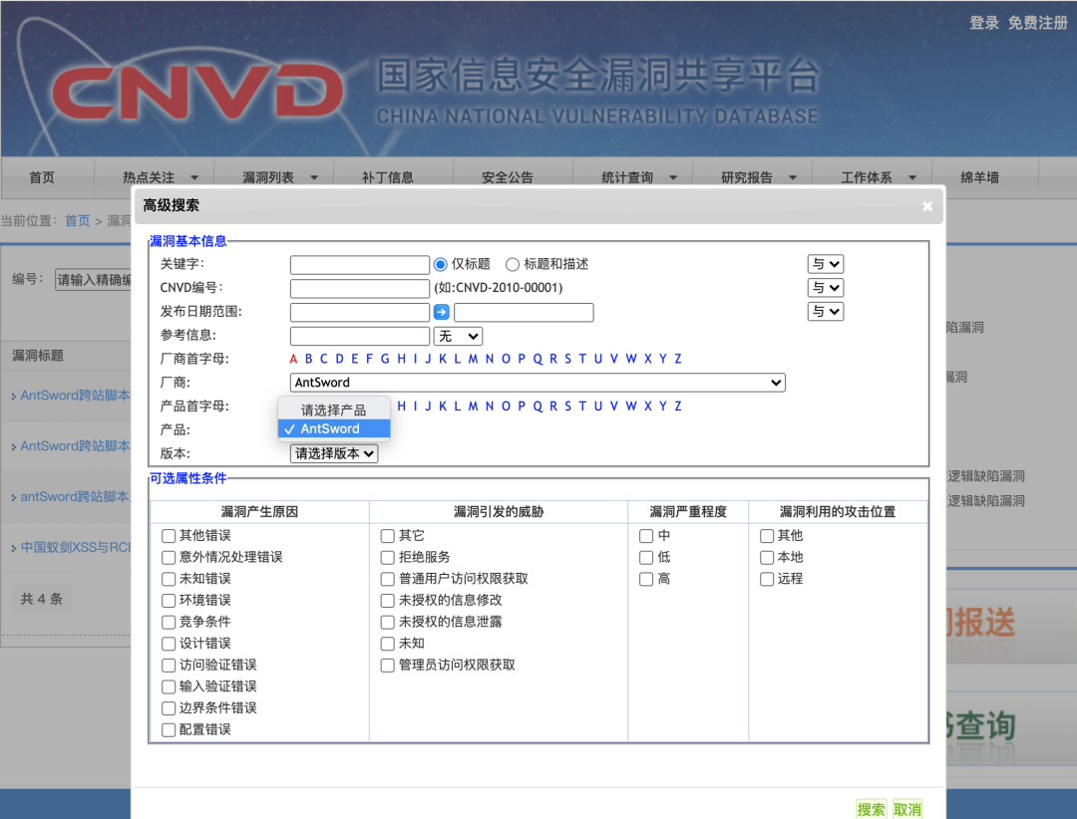Screen dimensions: 1077x819
Task: Select vendor initial letter M
Action: point(474,359)
